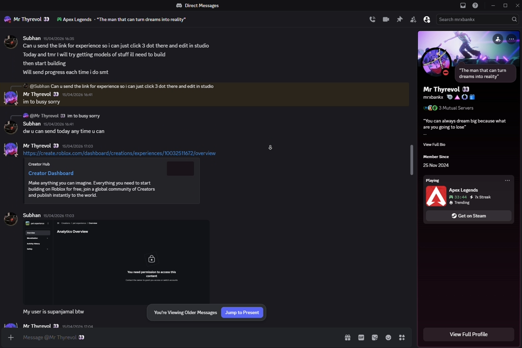Jump to Present messages

pos(242,312)
